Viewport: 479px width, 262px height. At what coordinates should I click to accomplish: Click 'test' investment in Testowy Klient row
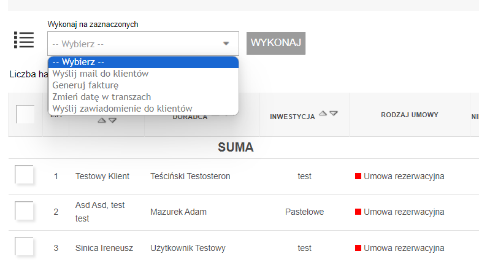pyautogui.click(x=305, y=176)
